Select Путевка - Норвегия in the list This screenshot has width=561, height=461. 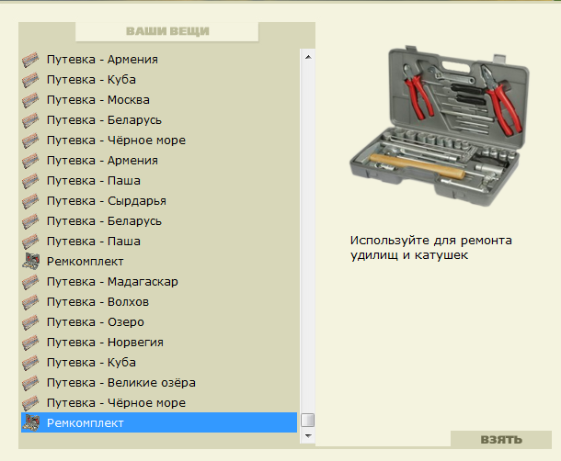[x=159, y=342]
